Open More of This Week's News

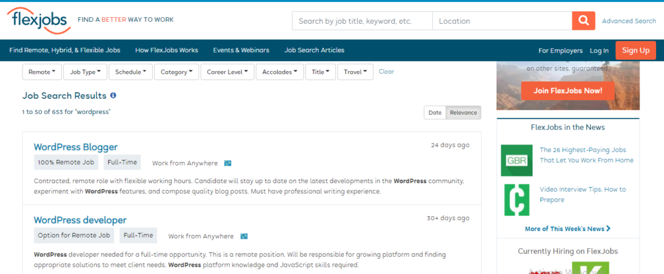click(568, 229)
